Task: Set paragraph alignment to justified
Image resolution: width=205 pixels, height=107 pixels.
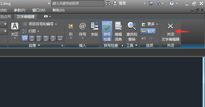Action: 53,38
